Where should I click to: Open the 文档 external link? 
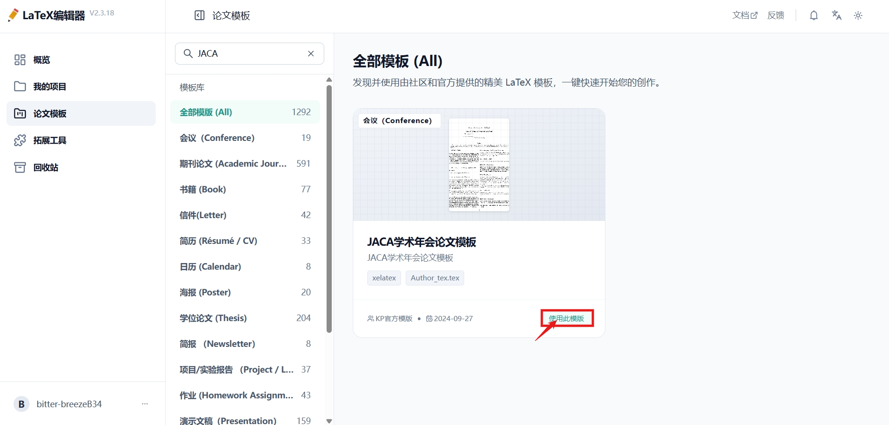(x=745, y=15)
